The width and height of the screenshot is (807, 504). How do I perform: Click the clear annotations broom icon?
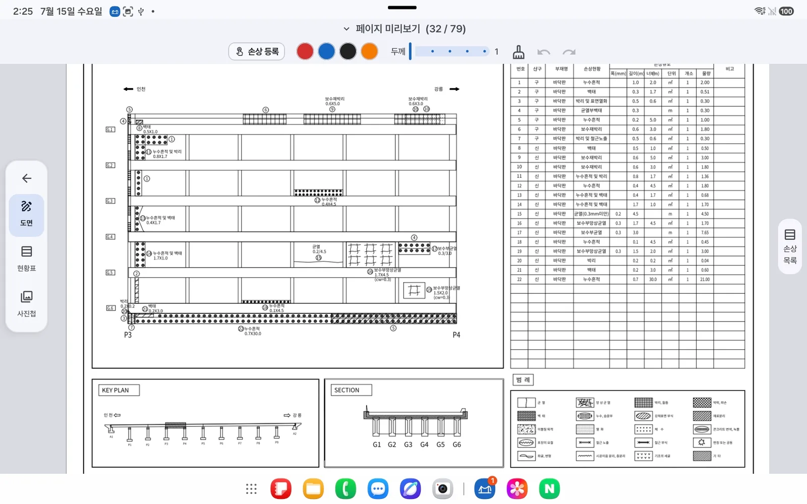518,52
